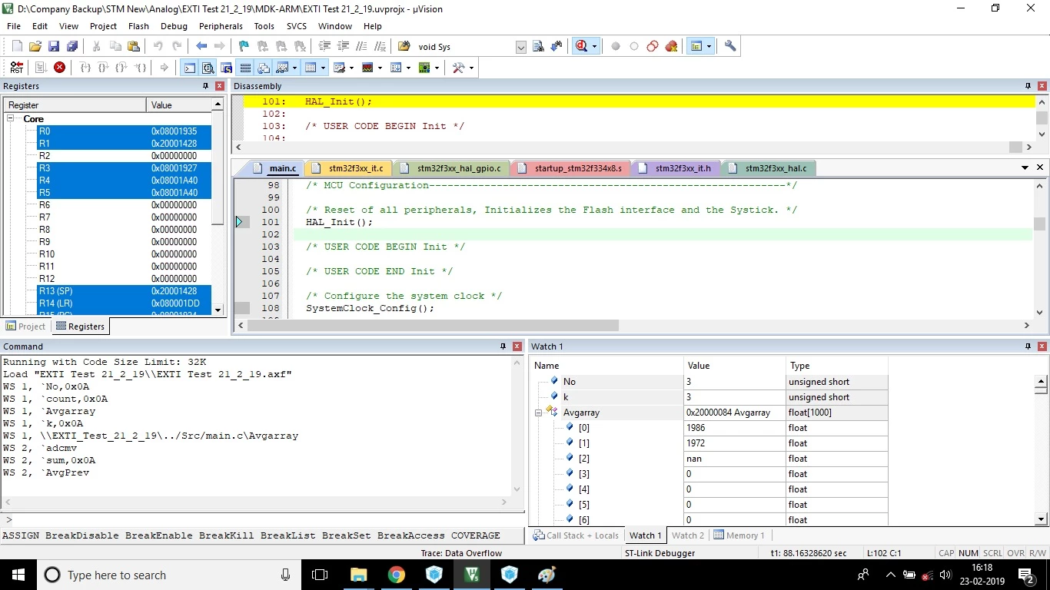This screenshot has width=1050, height=590.
Task: Create new file with New icon
Action: [17, 46]
